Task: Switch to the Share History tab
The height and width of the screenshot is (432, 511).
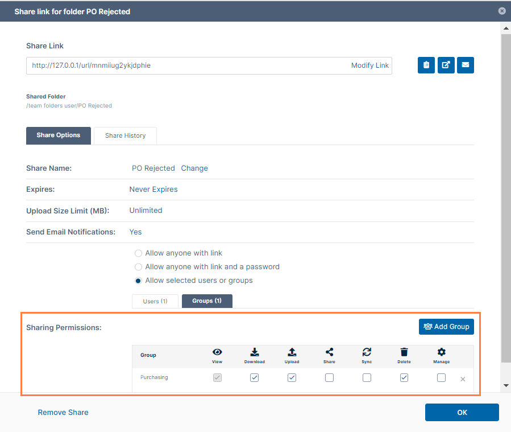Action: click(125, 135)
